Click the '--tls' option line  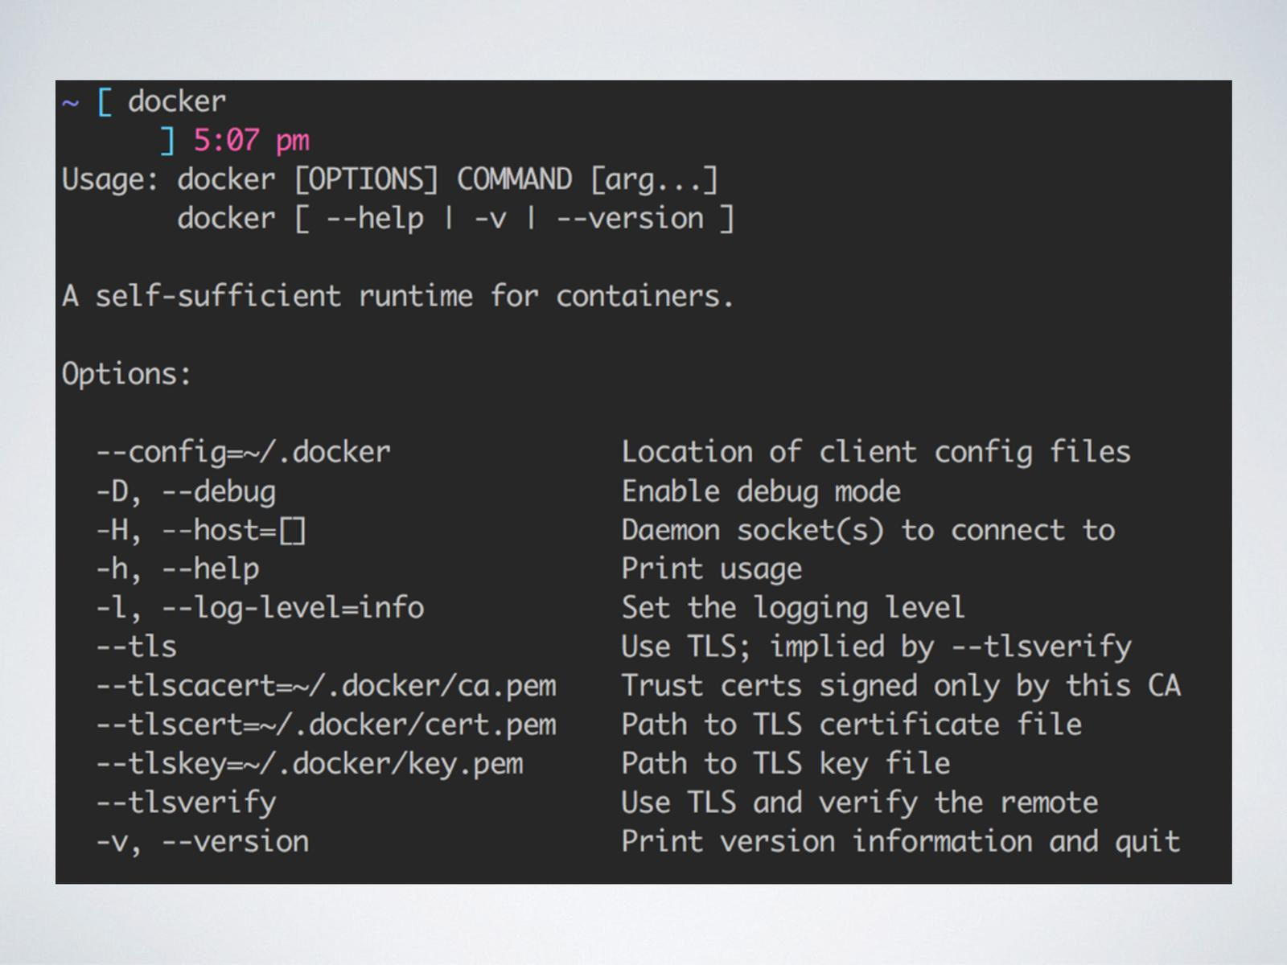pos(137,647)
